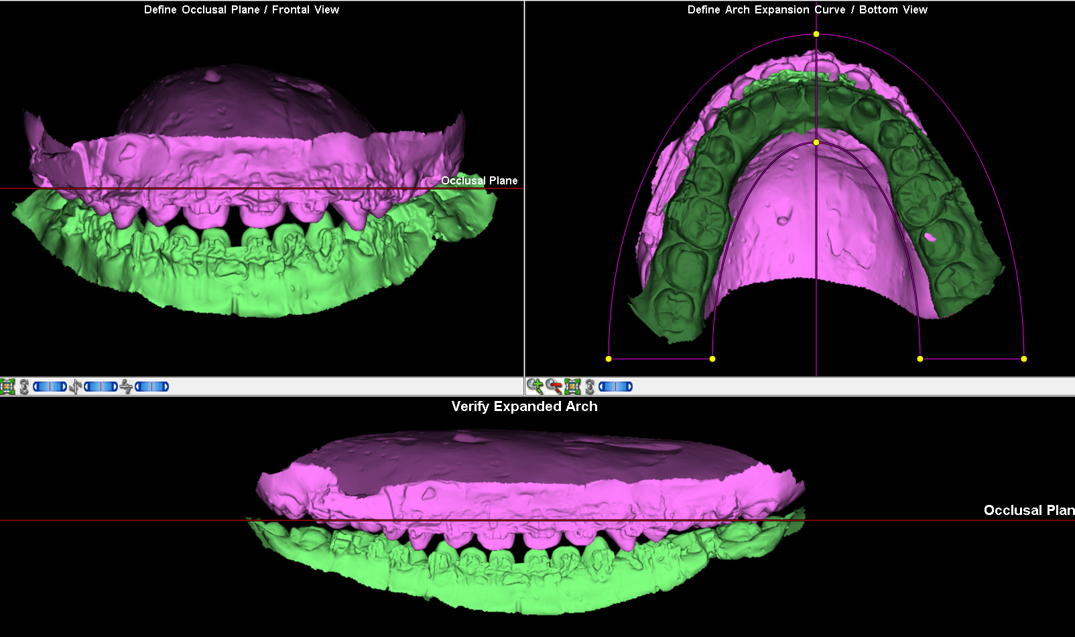Image resolution: width=1075 pixels, height=637 pixels.
Task: Select the inner curve's left end control point
Action: coord(712,359)
